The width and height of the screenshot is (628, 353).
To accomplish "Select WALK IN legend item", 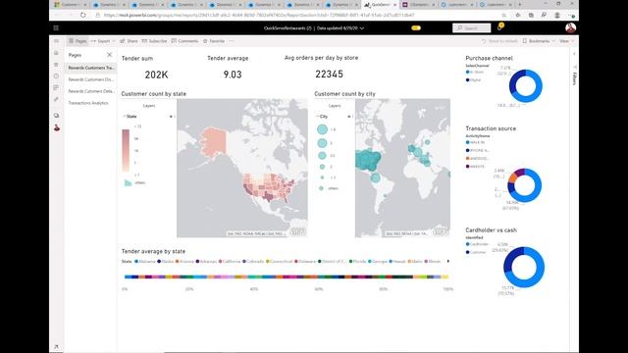I will 475,142.
